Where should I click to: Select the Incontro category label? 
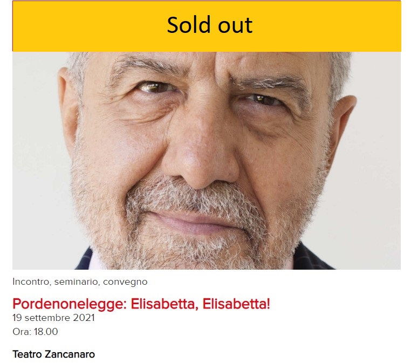point(32,282)
